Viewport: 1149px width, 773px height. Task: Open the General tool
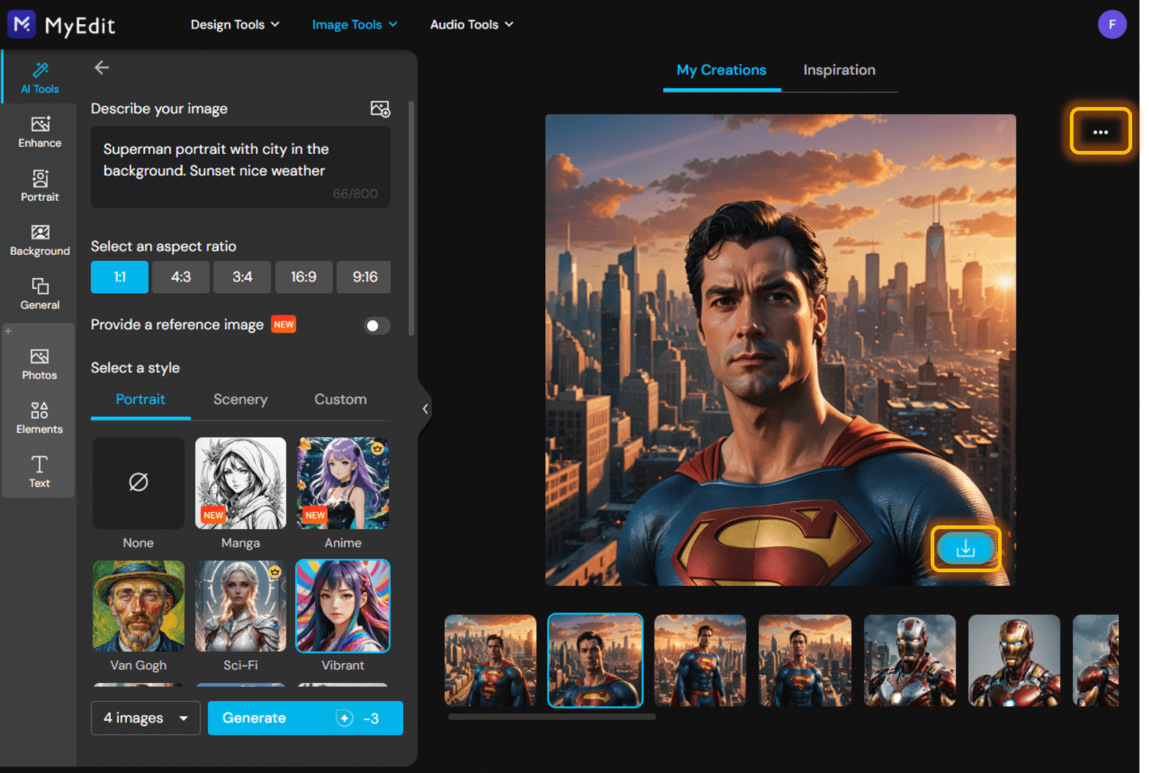[x=40, y=294]
